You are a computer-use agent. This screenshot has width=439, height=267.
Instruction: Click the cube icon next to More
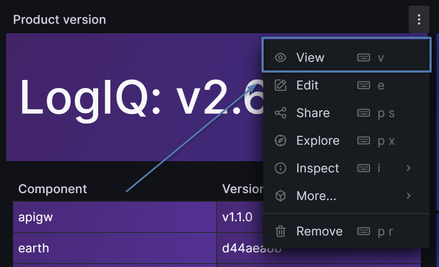point(281,196)
